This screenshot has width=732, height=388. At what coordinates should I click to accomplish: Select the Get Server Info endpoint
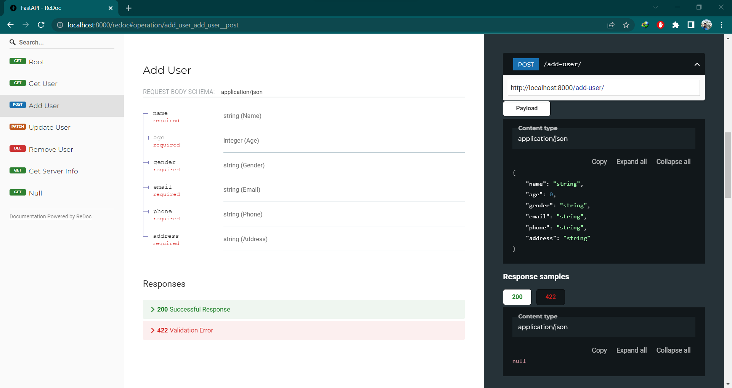click(x=53, y=171)
